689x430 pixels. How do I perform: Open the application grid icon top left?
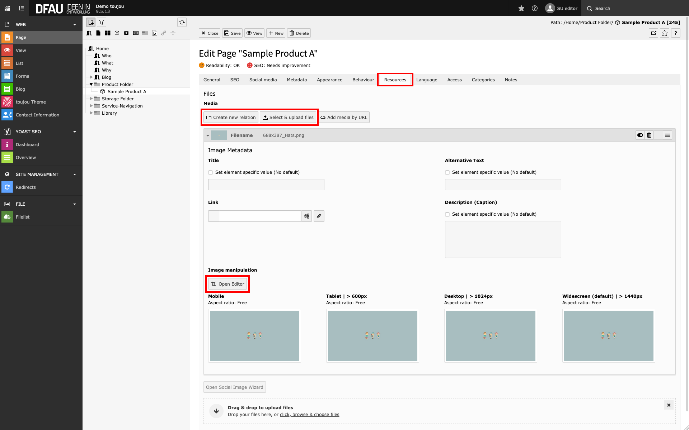click(x=7, y=8)
